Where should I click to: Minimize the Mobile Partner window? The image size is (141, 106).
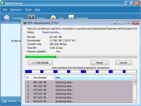point(127,4)
